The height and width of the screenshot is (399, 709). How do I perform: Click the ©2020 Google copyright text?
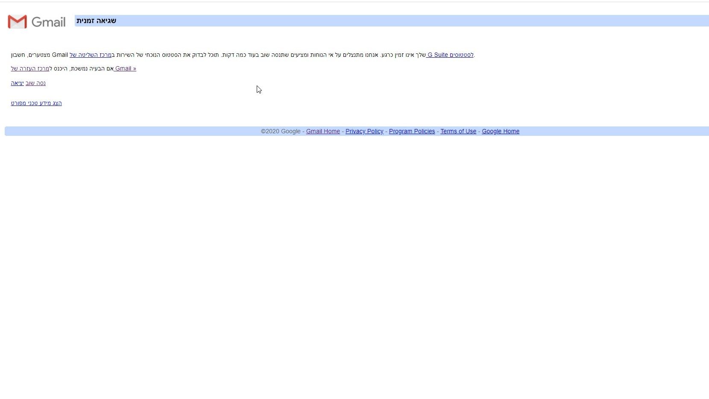coord(281,131)
